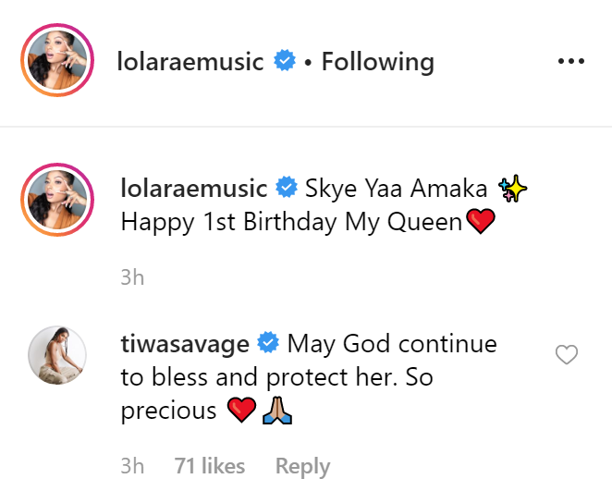Screen dimensions: 612x491
Task: Click the sparkles emoji after Skye Yaa Amaka
Action: click(510, 190)
